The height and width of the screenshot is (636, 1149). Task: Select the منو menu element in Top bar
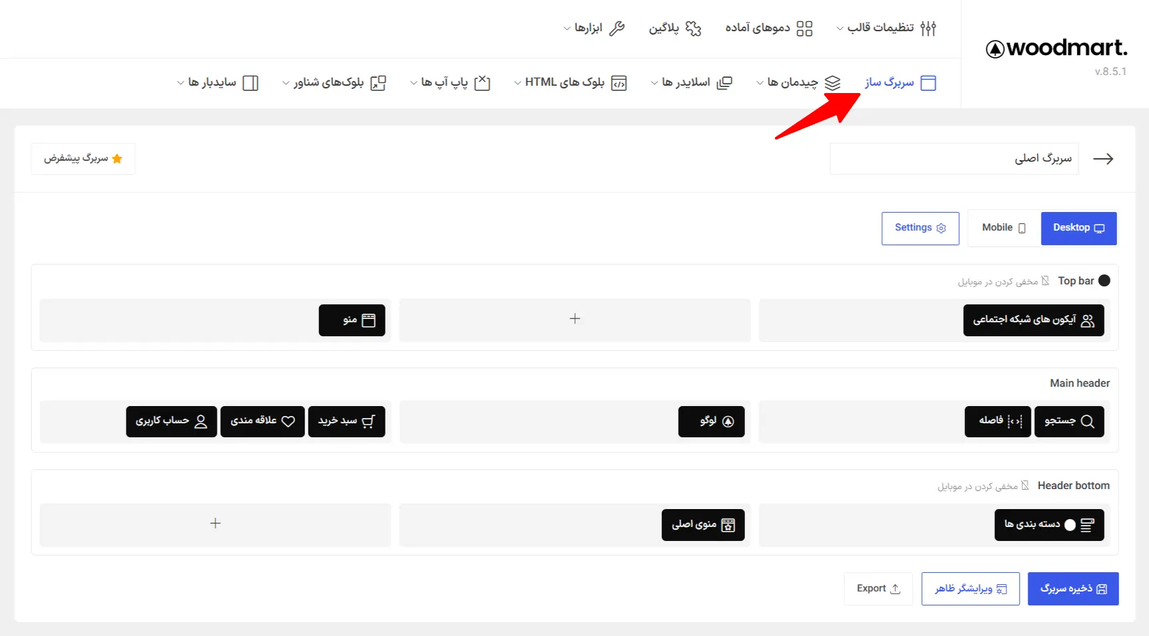[x=352, y=320]
